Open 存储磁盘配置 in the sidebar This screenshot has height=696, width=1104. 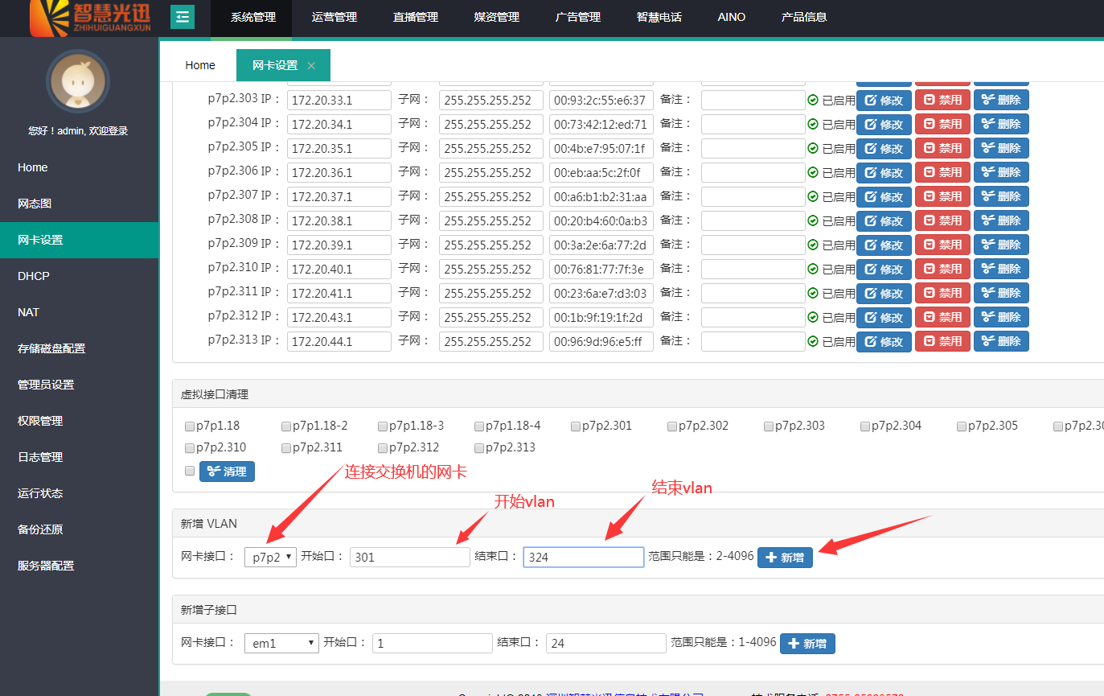51,348
